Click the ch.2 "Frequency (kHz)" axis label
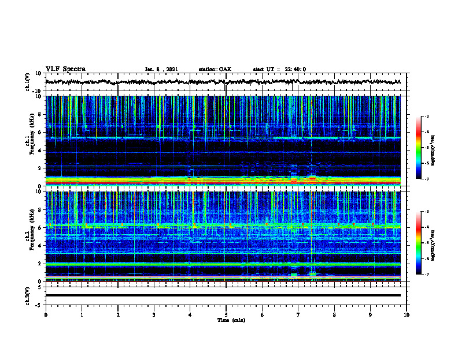Image resolution: width=458 pixels, height=353 pixels. click(x=32, y=230)
